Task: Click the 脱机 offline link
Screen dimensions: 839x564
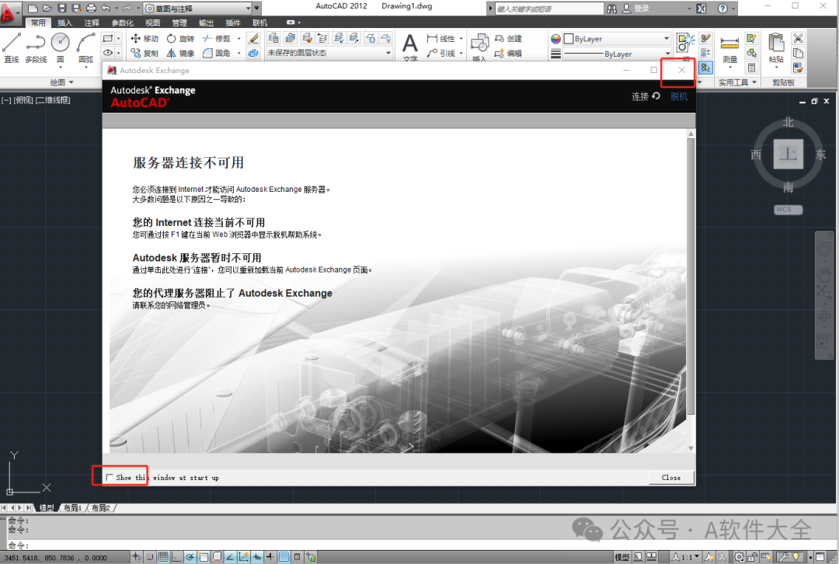Action: pyautogui.click(x=679, y=96)
